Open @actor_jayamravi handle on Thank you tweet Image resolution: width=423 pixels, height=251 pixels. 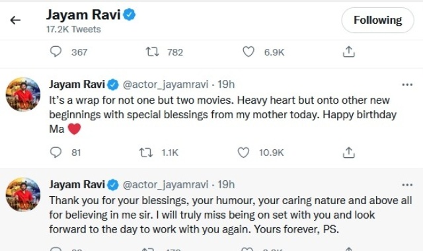click(x=165, y=185)
